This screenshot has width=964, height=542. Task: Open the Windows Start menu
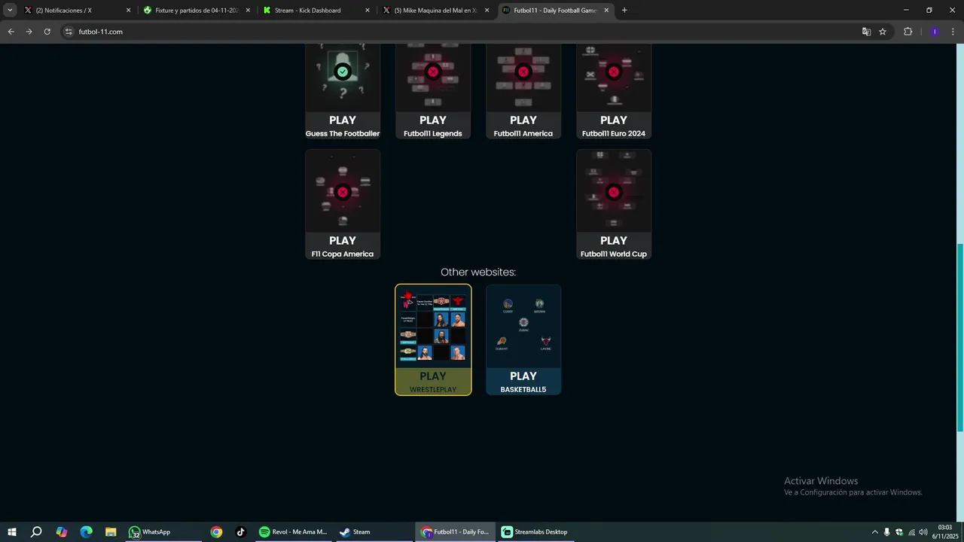12,531
